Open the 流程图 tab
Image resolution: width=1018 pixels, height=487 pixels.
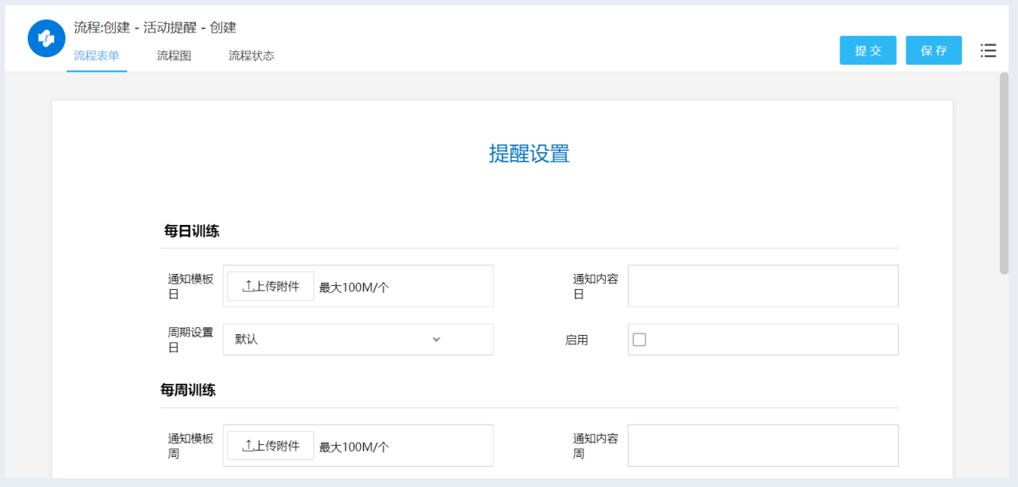174,56
